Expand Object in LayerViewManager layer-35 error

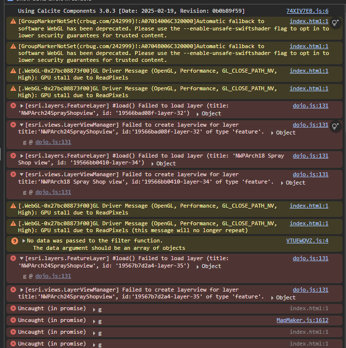pyautogui.click(x=272, y=298)
